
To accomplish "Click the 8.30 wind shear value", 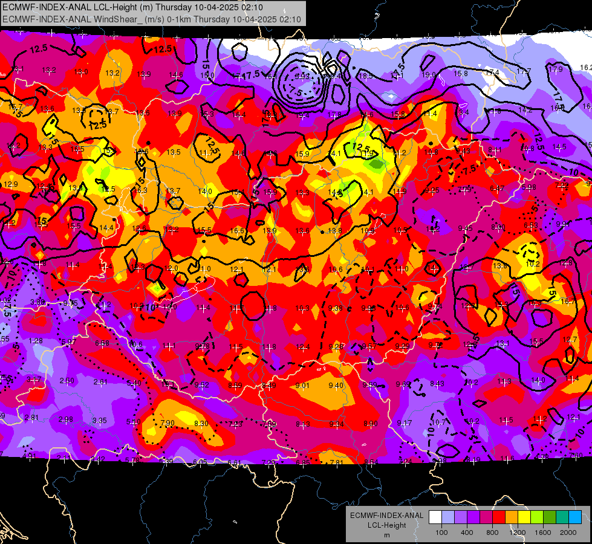I will 201,424.
